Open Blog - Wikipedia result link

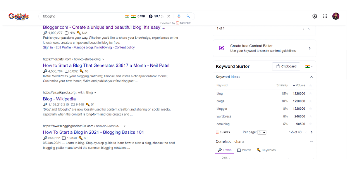[x=59, y=99]
